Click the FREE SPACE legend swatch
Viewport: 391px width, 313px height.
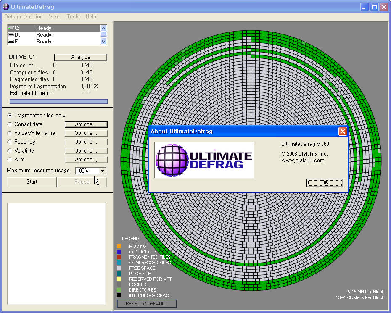tap(119, 268)
